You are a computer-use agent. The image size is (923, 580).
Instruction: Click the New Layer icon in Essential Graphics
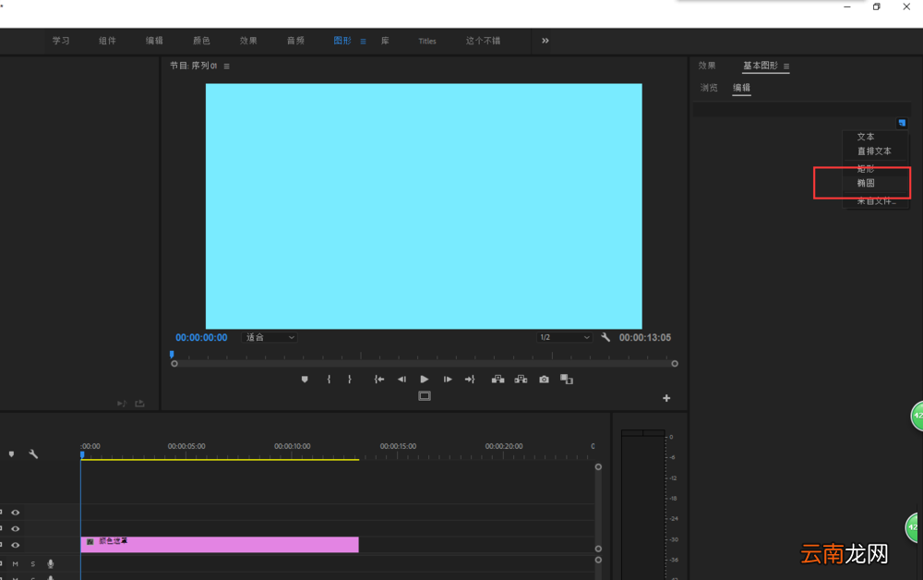902,123
